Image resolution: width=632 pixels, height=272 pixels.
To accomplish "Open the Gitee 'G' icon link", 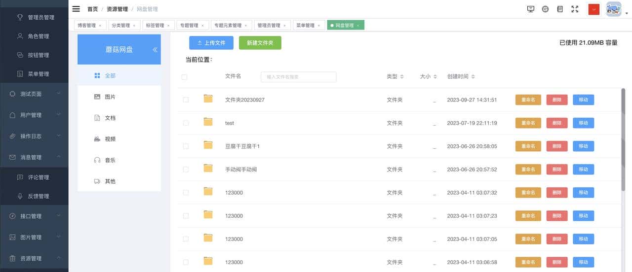I will pos(545,9).
